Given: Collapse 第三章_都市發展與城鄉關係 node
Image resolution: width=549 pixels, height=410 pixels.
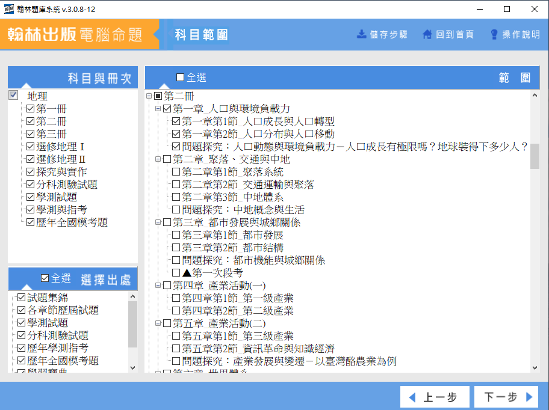Looking at the screenshot, I should click(x=158, y=222).
